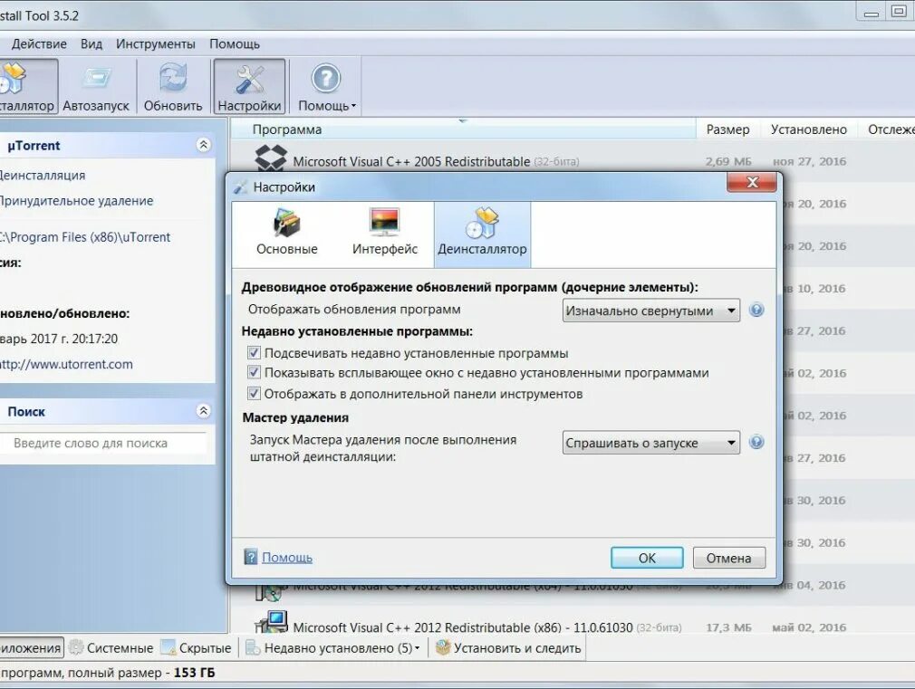
Task: Toggle Отображать в дополнительной панели инструментов checkbox
Action: point(254,393)
